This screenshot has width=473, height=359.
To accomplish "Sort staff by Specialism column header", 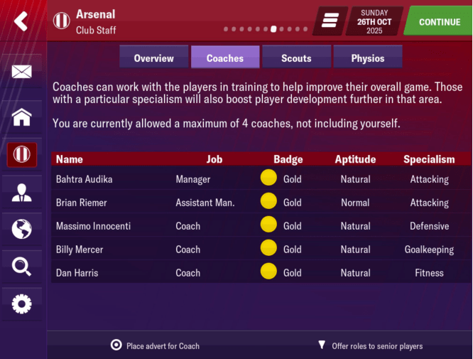I will 429,159.
